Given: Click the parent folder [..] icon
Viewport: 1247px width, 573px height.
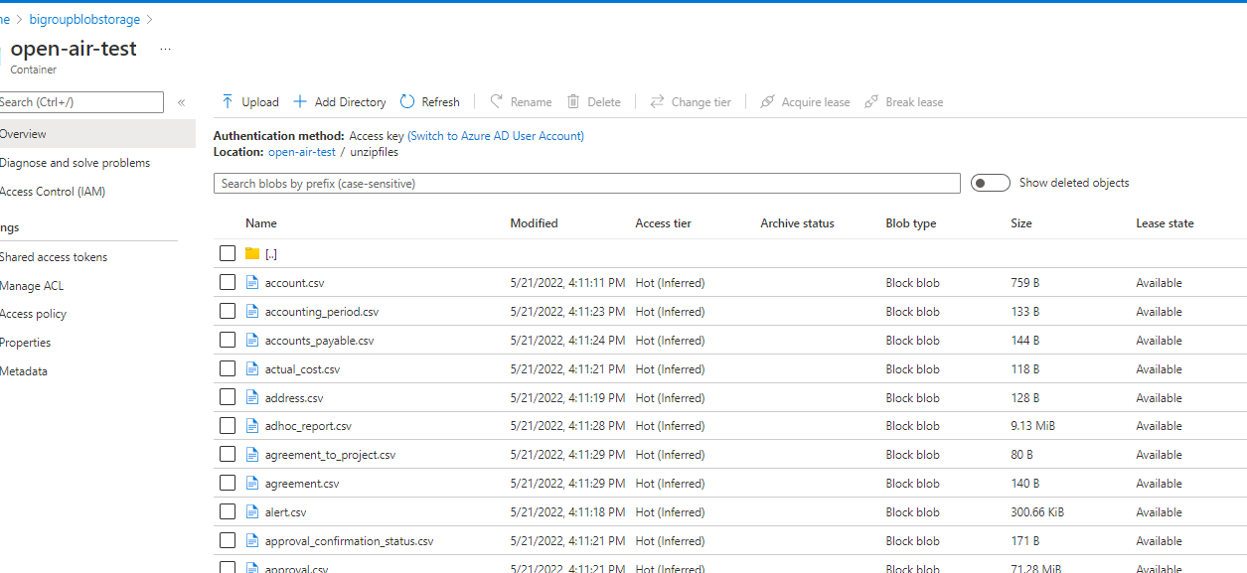Looking at the screenshot, I should [x=252, y=254].
